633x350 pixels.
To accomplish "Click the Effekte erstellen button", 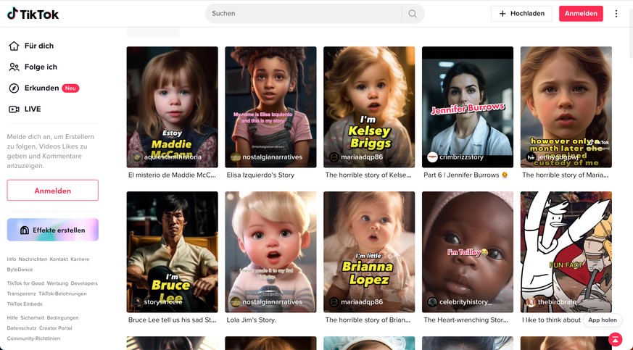I will coord(52,230).
